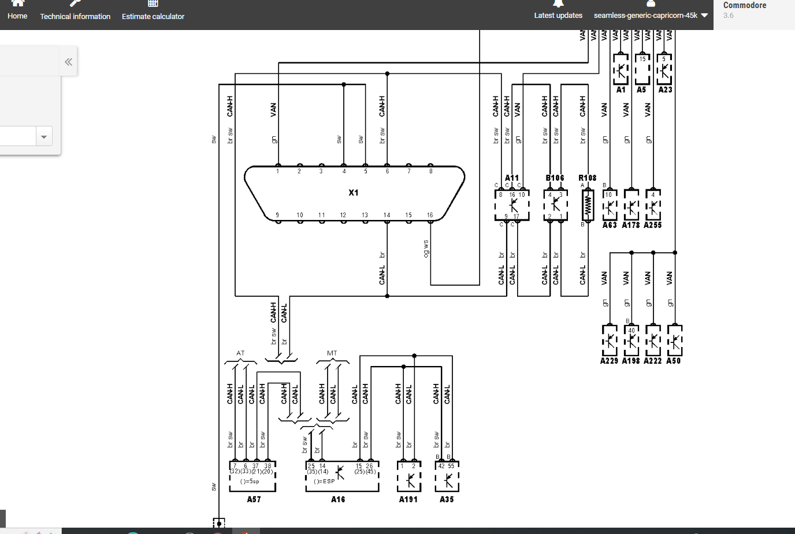Screen dimensions: 795x534
Task: Click the ()=5sp note in A57
Action: [x=250, y=481]
